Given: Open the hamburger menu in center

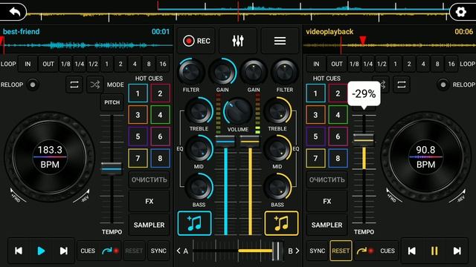Looking at the screenshot, I should [x=280, y=41].
